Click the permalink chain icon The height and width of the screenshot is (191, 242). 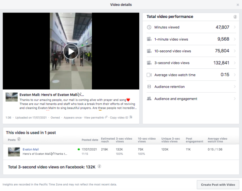click(106, 117)
